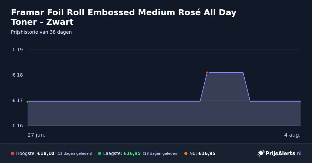Screen dimensions: 312x163
Task: Click the PrijsAlerts price-tag logo icon
Action: click(261, 153)
